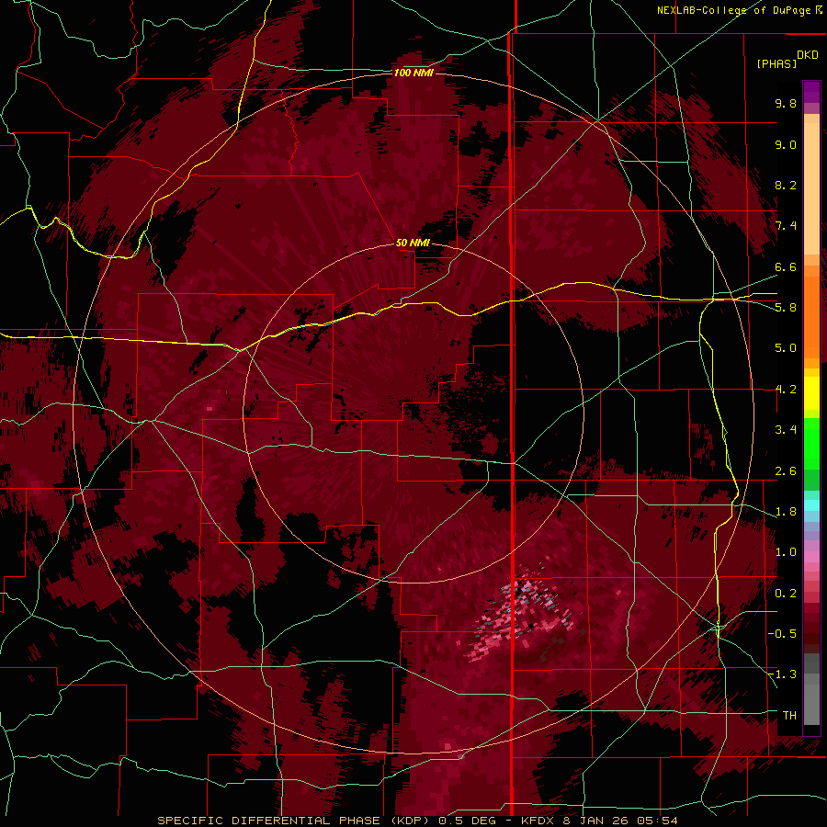
Task: Click the cyan band of the color bar
Action: [x=811, y=505]
